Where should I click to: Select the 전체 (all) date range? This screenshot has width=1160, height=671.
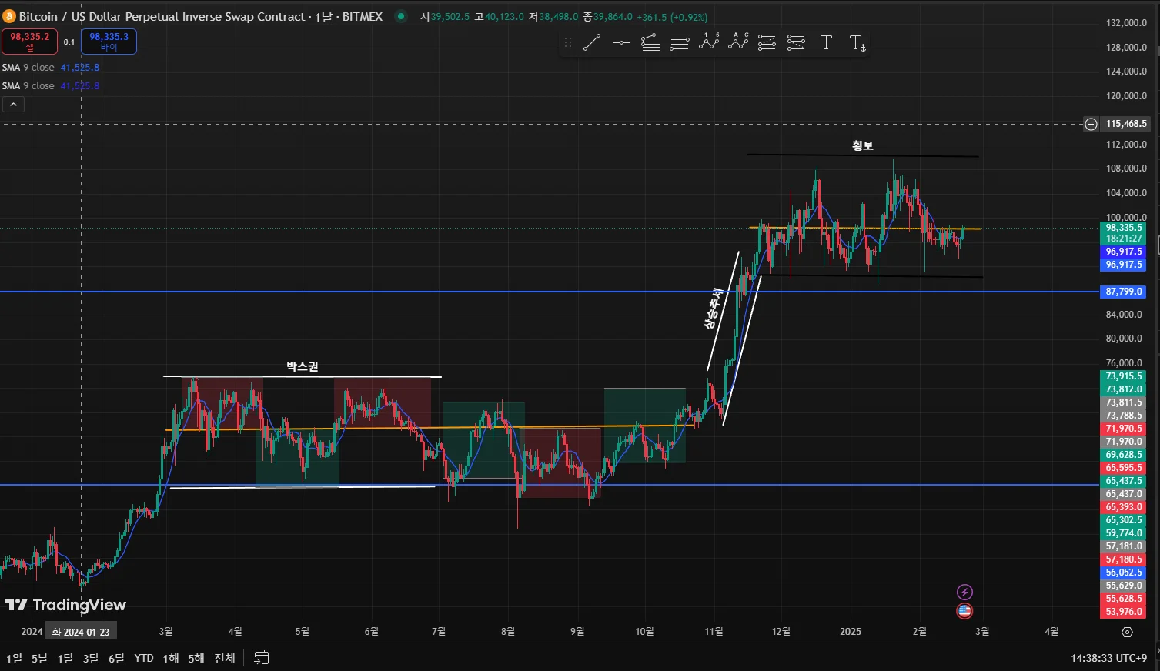pyautogui.click(x=225, y=658)
